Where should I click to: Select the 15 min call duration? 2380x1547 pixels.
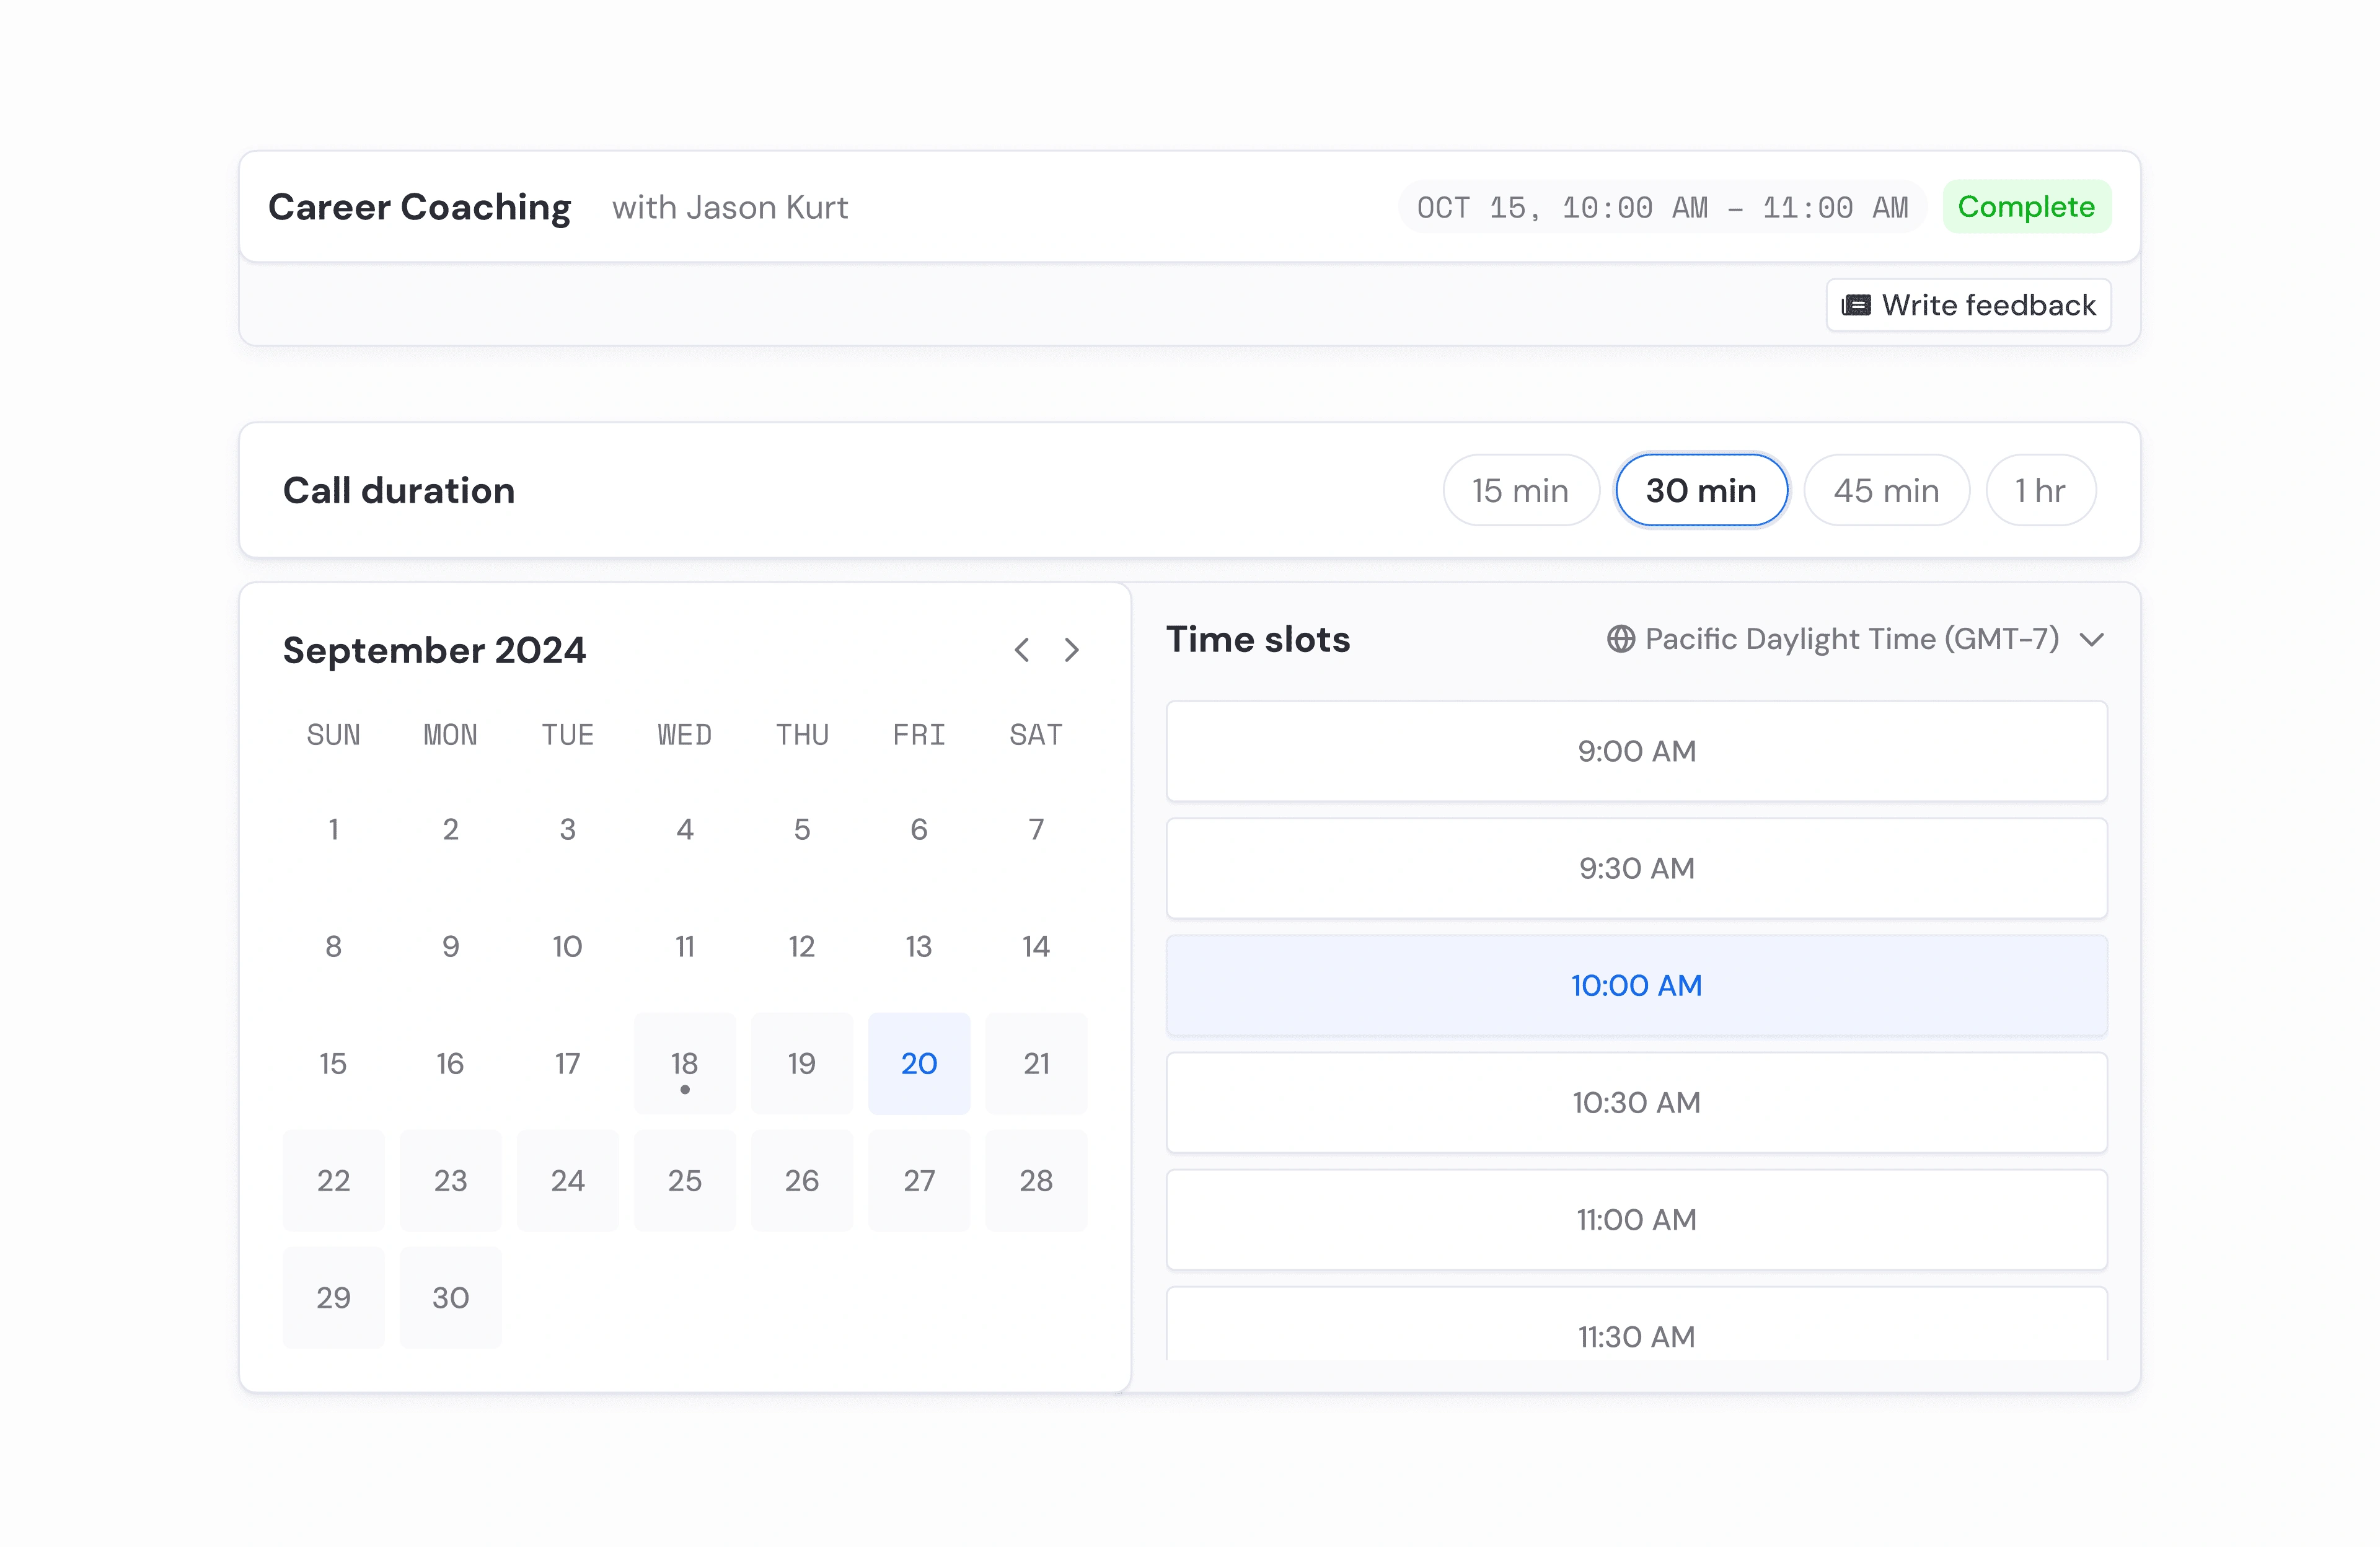click(x=1521, y=490)
